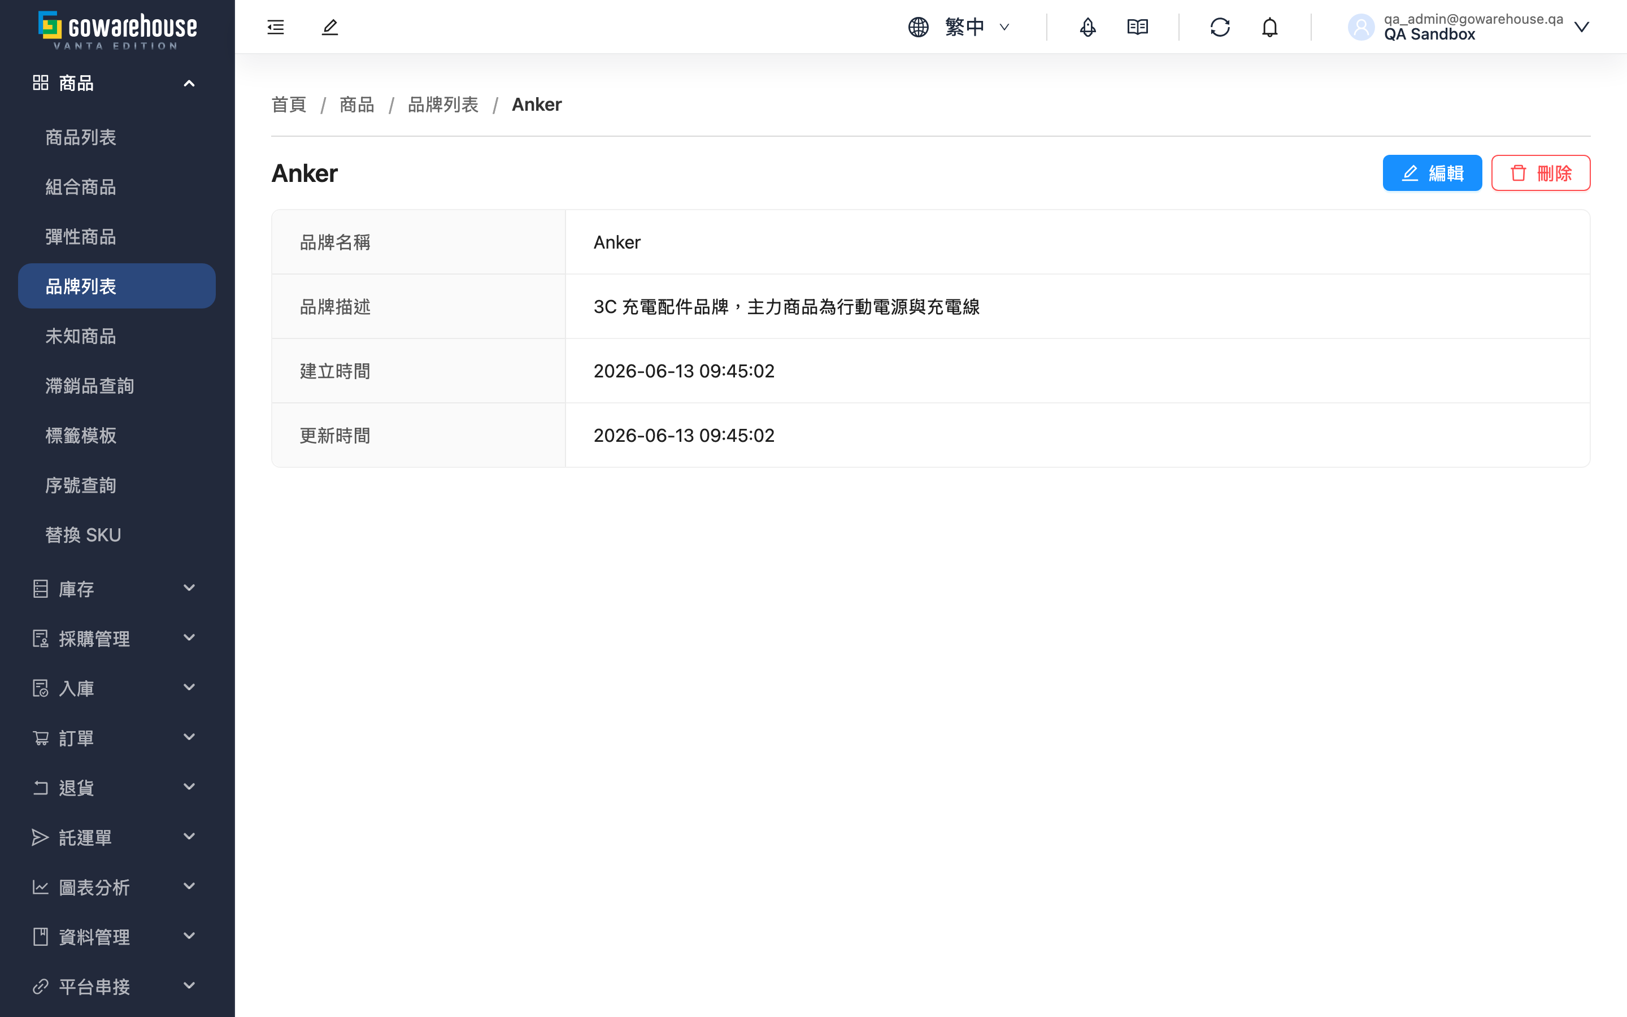Click the Anker breadcrumb item
Viewport: 1627px width, 1017px height.
pos(537,105)
